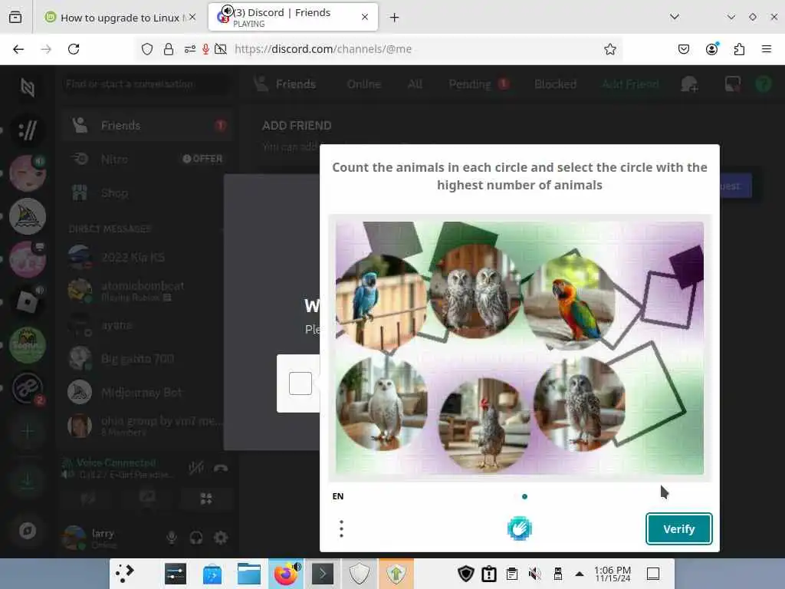
Task: Open the Roblox server icon
Action: point(28,302)
